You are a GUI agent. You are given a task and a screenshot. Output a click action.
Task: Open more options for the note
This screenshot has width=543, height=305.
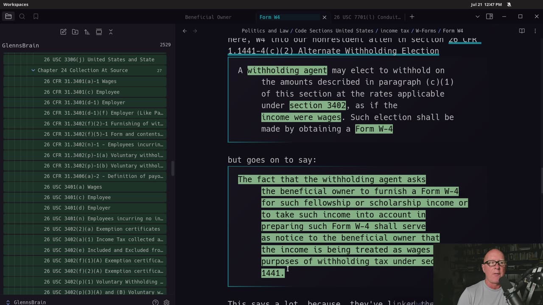click(534, 30)
